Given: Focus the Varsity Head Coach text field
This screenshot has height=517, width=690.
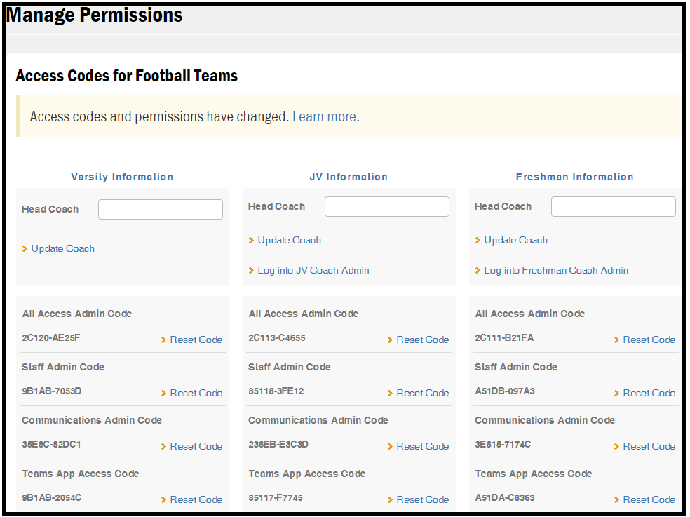Looking at the screenshot, I should pos(161,209).
